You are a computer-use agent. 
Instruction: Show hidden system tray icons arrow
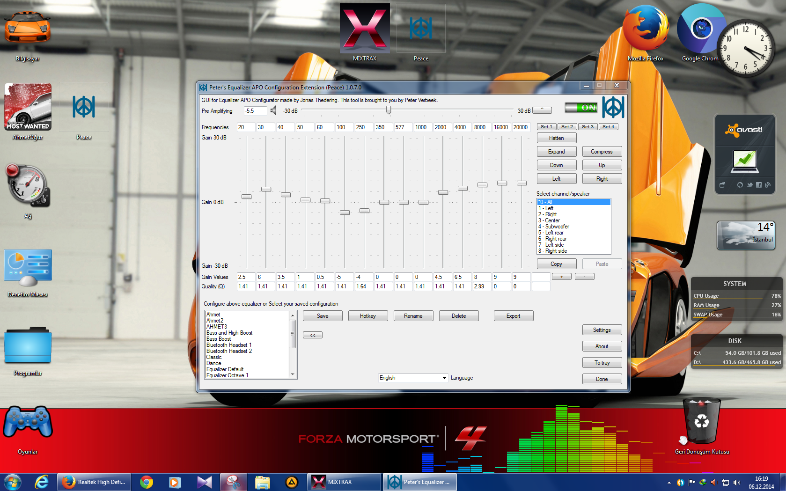point(669,483)
